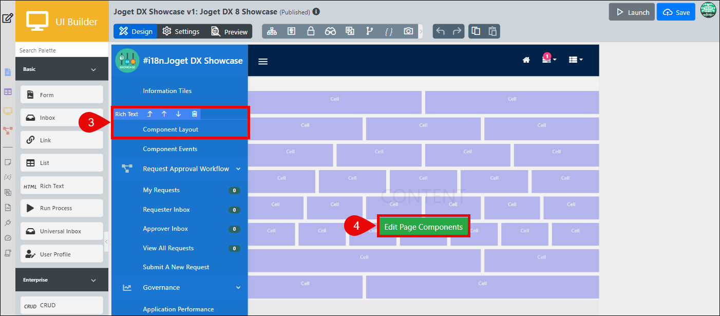The image size is (720, 316).
Task: Expand more toolbar icons arrow
Action: tap(421, 31)
